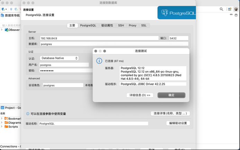
Task: Click the search magnifier icon in main window
Action: [221, 9]
